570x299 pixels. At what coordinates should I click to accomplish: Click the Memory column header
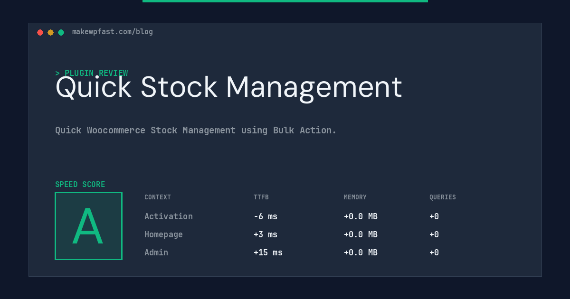355,197
